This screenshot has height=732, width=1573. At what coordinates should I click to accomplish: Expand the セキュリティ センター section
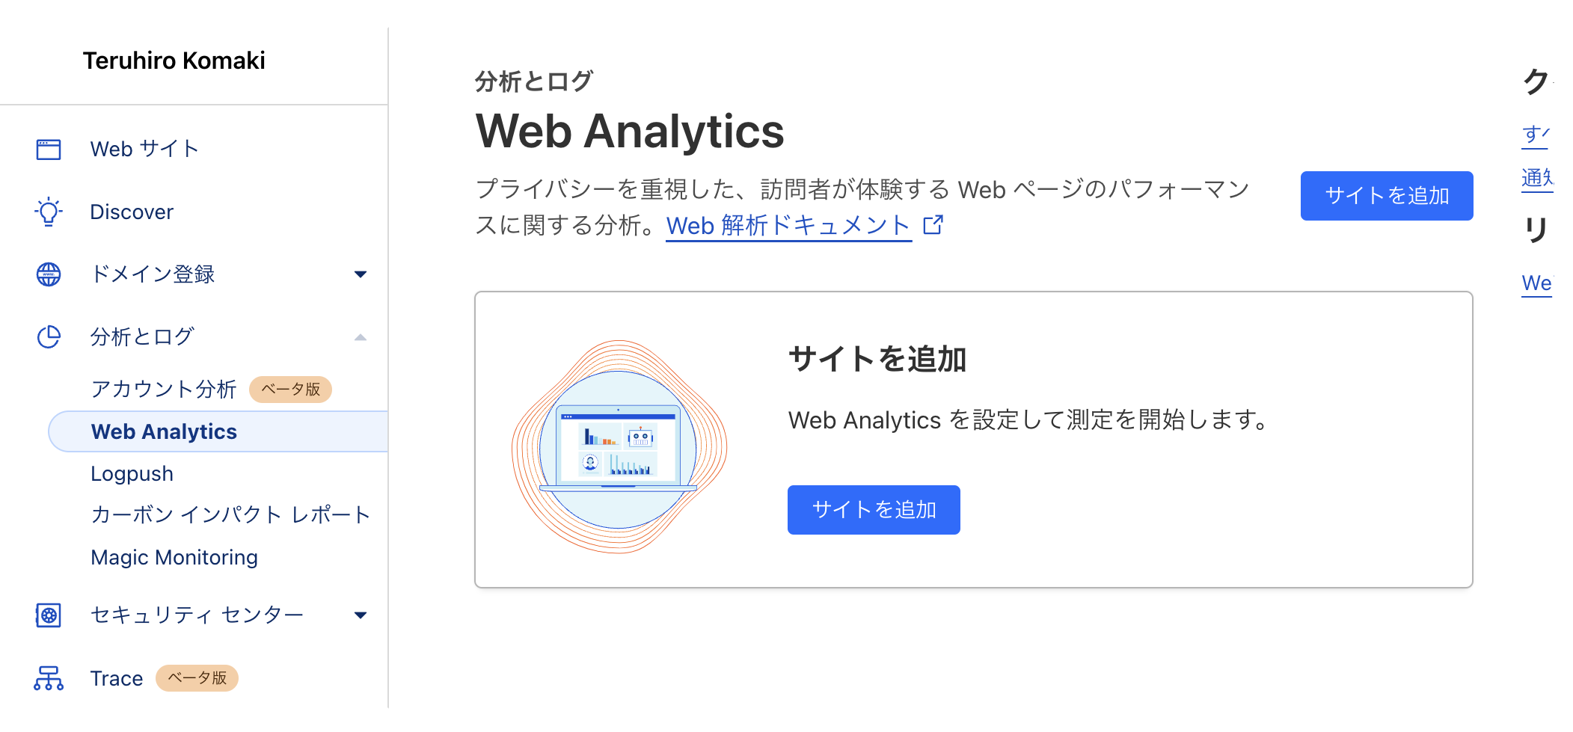[361, 615]
